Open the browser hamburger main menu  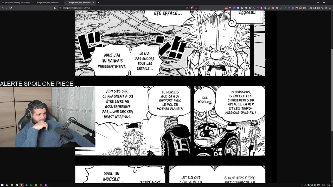click(330, 8)
